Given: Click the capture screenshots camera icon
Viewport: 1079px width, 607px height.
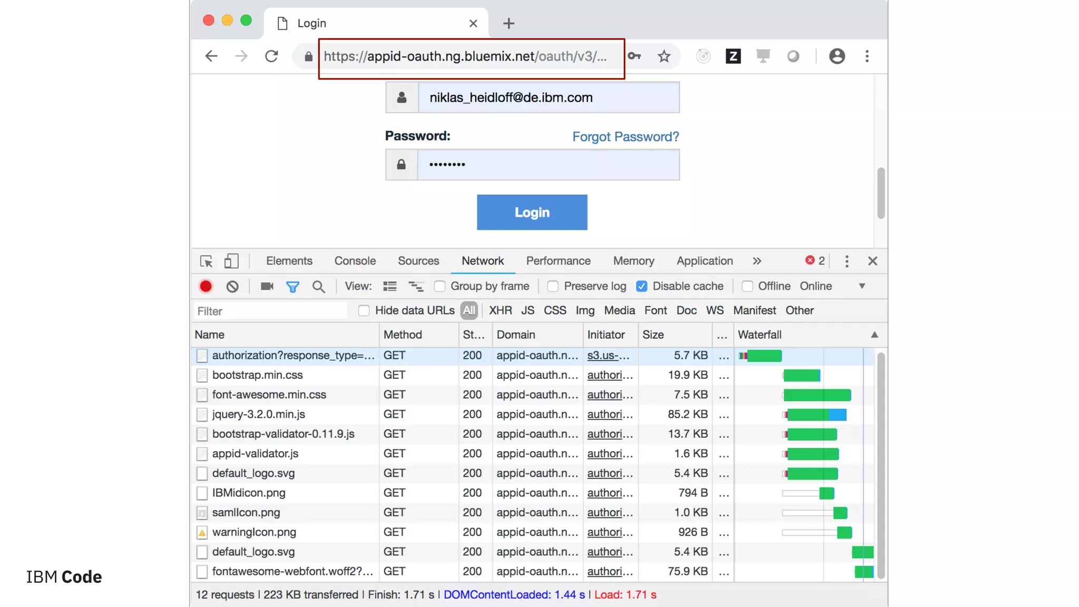Looking at the screenshot, I should tap(267, 286).
